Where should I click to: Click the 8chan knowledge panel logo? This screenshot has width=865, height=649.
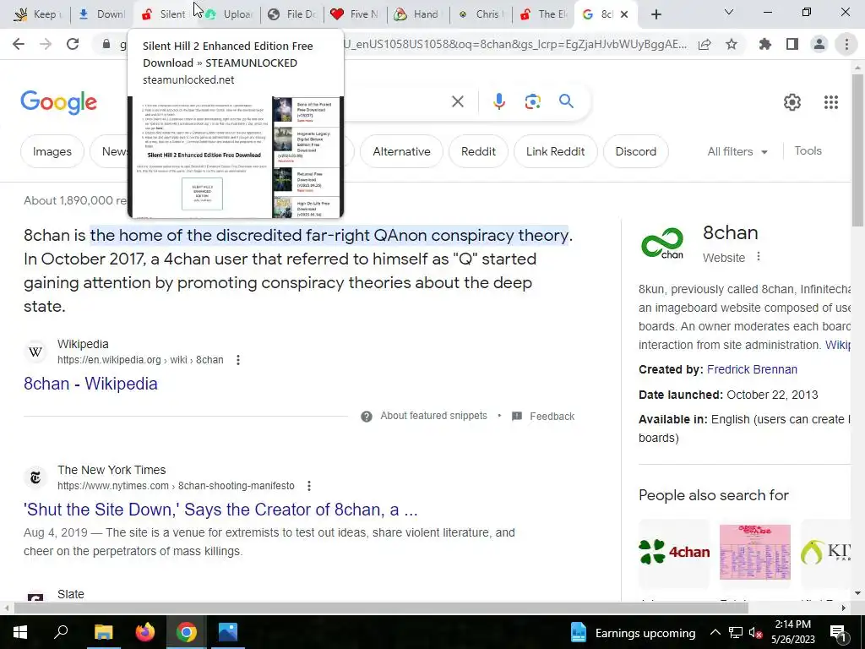(662, 243)
